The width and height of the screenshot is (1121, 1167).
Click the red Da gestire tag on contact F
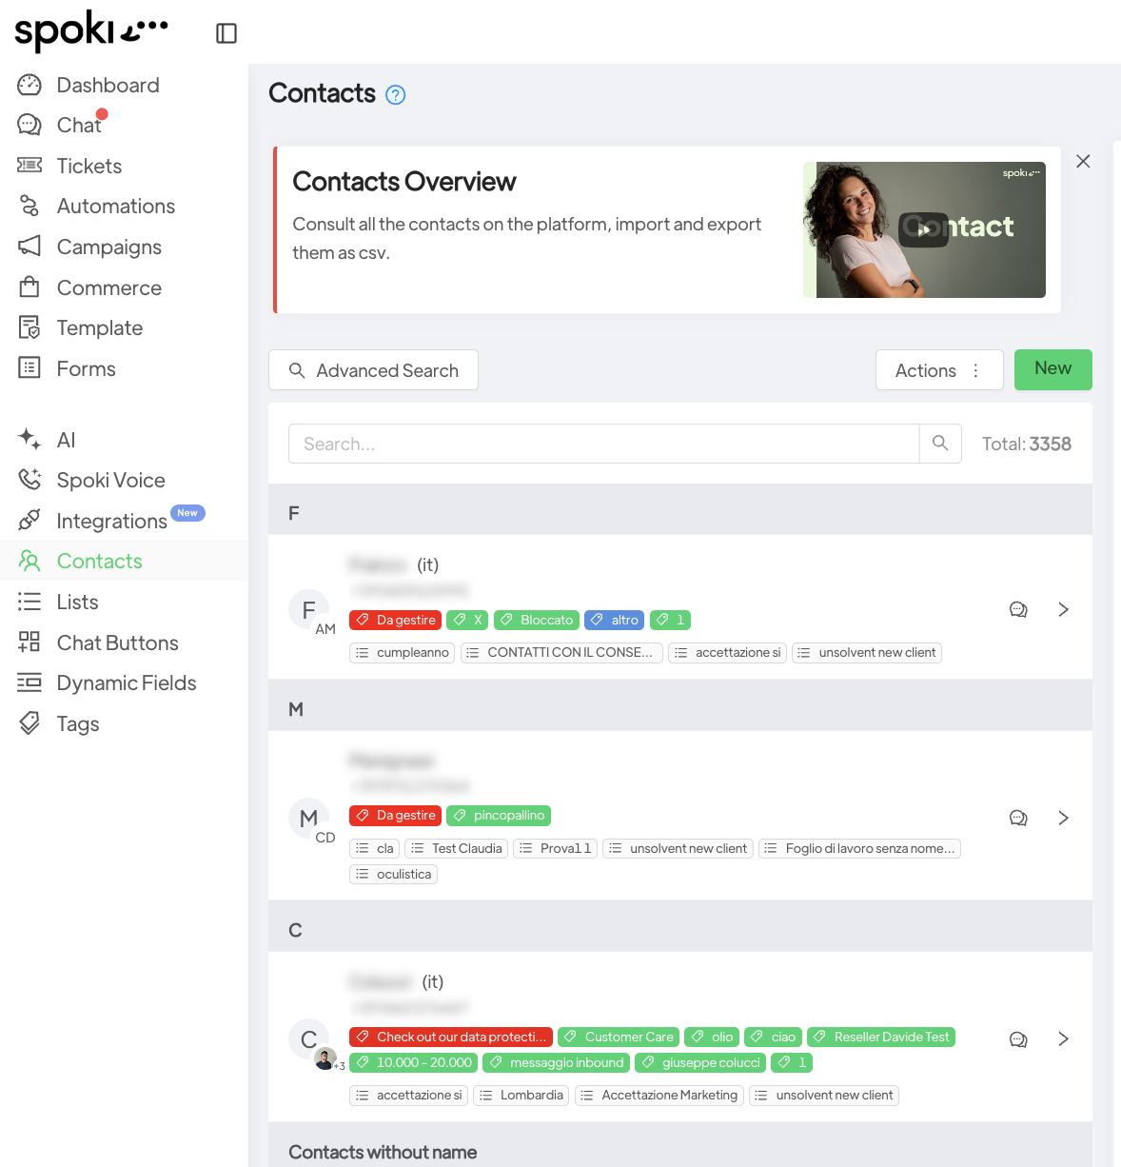(x=396, y=620)
